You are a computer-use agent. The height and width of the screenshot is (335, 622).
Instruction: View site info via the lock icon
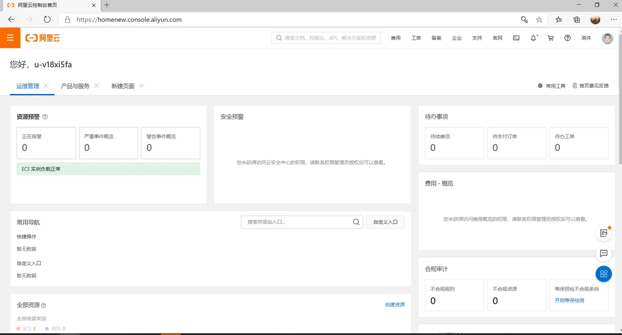pos(68,20)
